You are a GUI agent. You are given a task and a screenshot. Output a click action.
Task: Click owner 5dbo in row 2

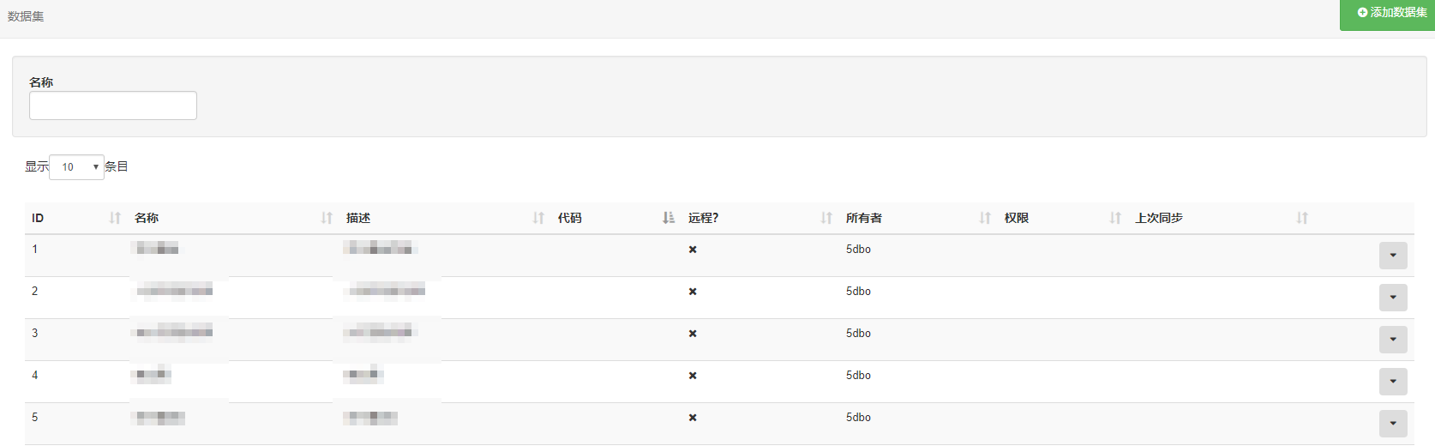[858, 292]
